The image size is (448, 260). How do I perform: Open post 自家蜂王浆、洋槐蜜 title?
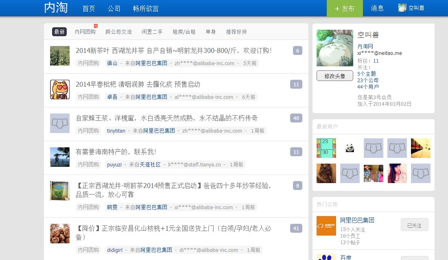pos(166,118)
